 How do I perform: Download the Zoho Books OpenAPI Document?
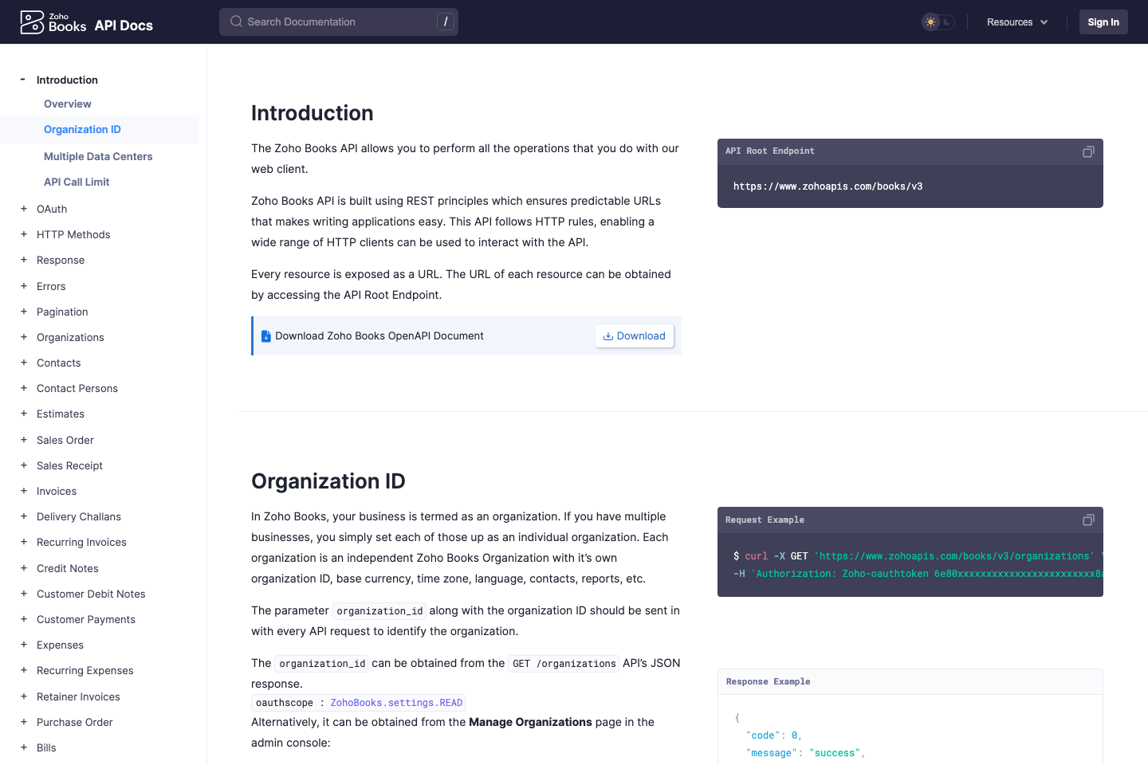tap(635, 335)
